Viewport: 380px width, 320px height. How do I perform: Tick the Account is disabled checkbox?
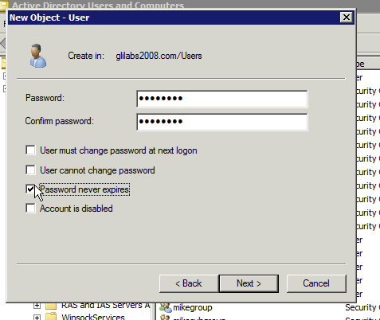click(30, 208)
